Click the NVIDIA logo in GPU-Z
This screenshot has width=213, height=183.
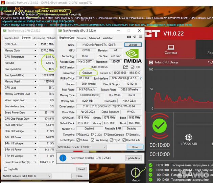pos(133,56)
